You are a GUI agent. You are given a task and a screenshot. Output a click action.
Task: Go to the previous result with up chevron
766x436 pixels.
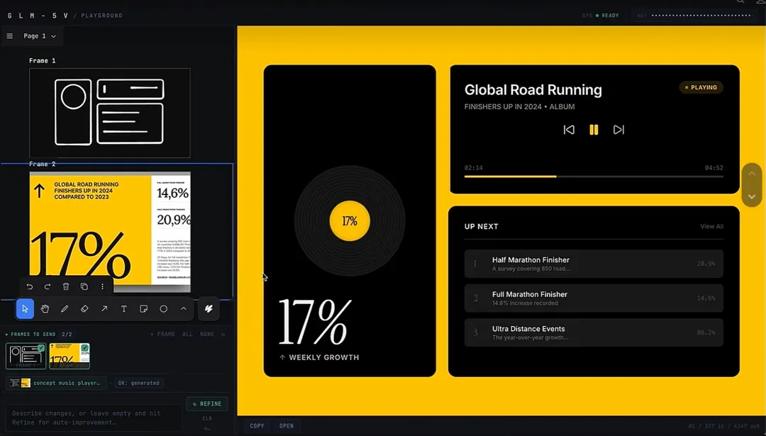pyautogui.click(x=752, y=173)
